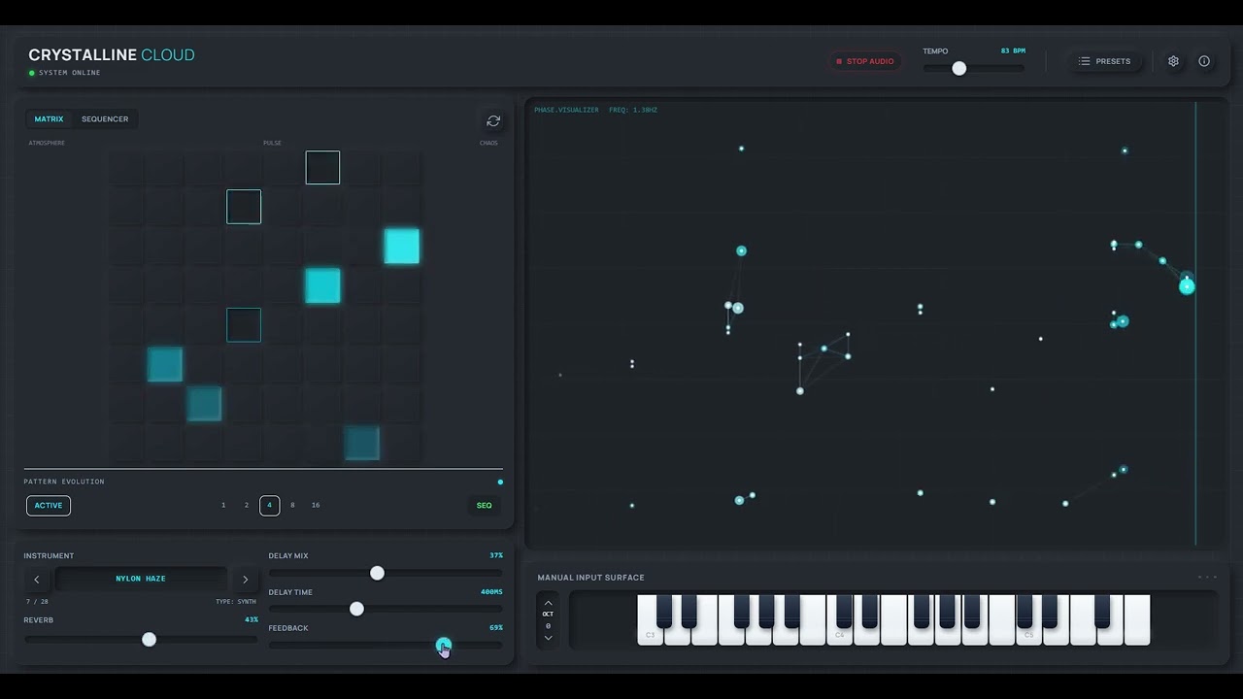Select pattern evolution step 4
The image size is (1243, 699).
pos(270,505)
